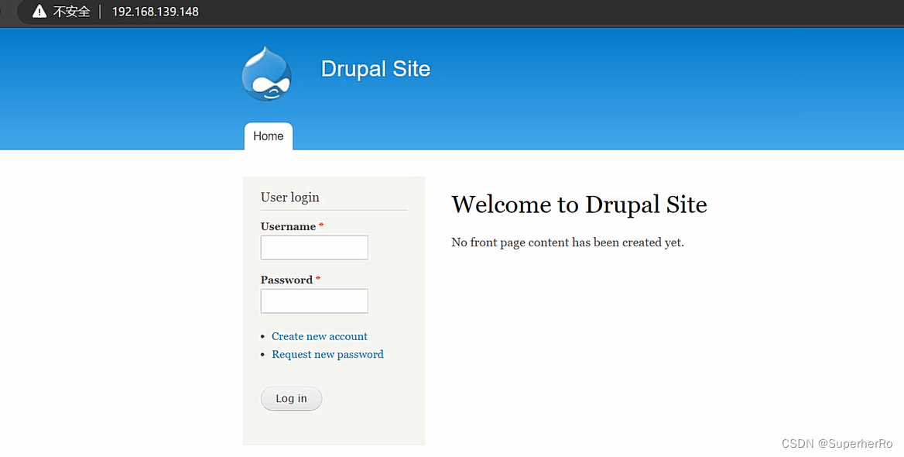
Task: Select the 192.168.139.148 address bar URL
Action: (x=155, y=12)
